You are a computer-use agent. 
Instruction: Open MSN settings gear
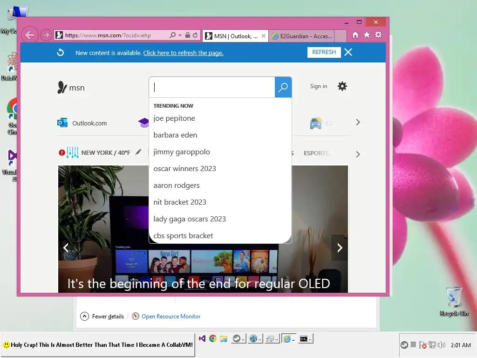pos(342,86)
